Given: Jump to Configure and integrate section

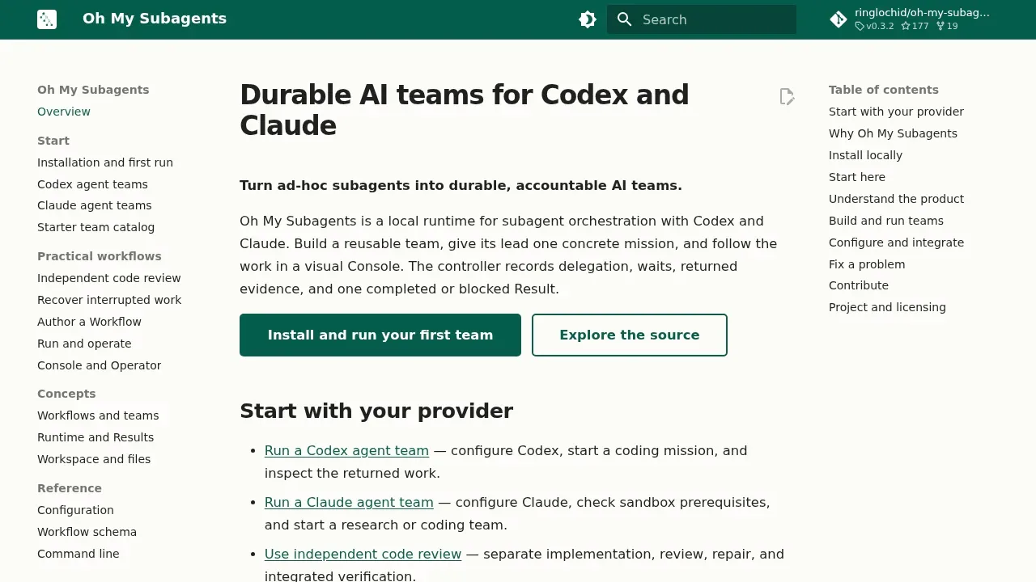Looking at the screenshot, I should (x=896, y=242).
